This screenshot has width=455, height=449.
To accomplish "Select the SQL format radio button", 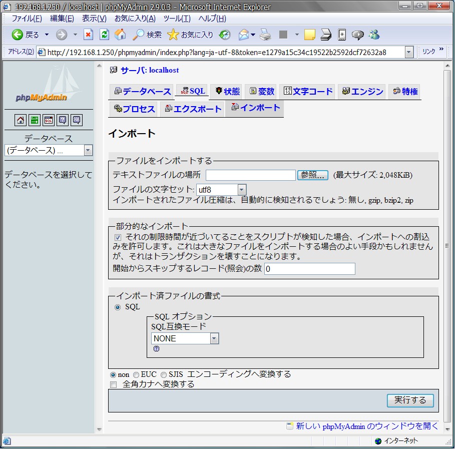I will (118, 307).
